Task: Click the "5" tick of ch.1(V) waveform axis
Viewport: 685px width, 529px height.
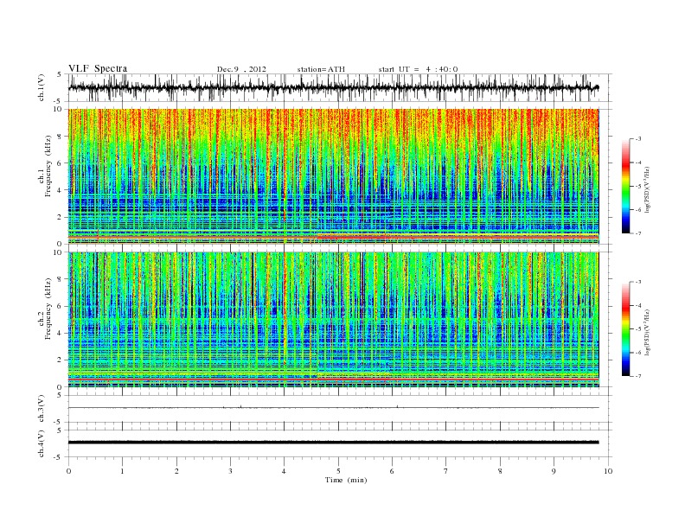Action: (60, 74)
